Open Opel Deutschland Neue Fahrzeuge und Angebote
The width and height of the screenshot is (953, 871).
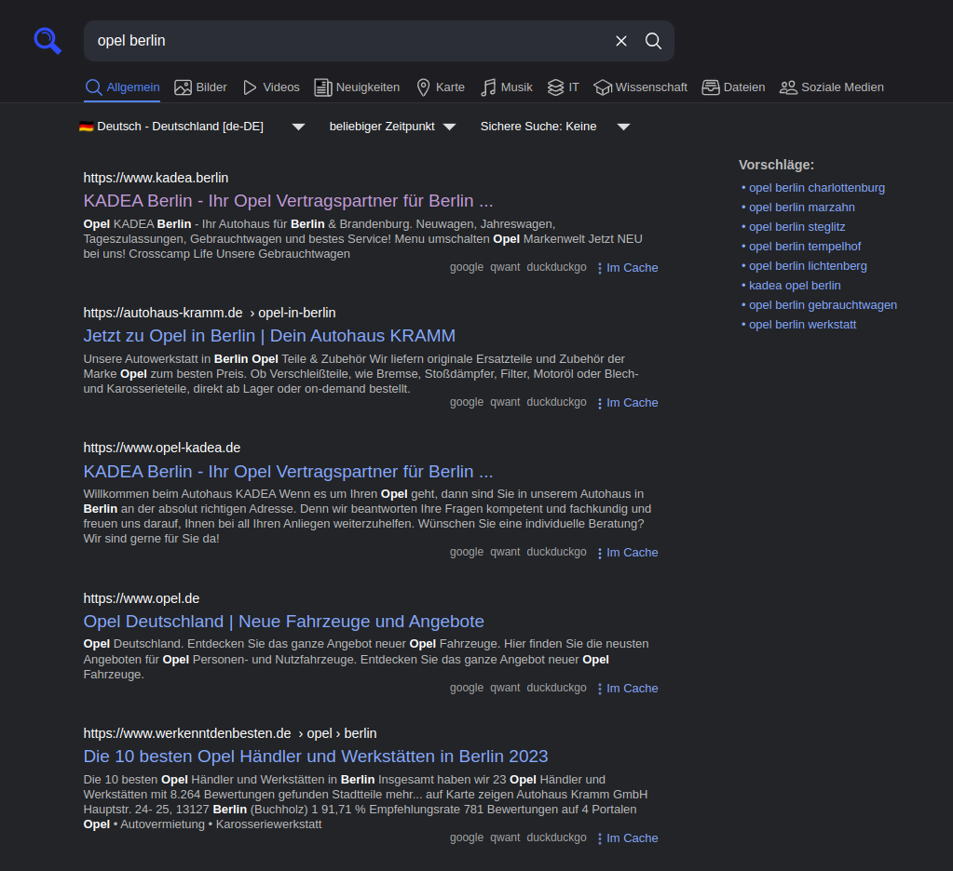283,622
